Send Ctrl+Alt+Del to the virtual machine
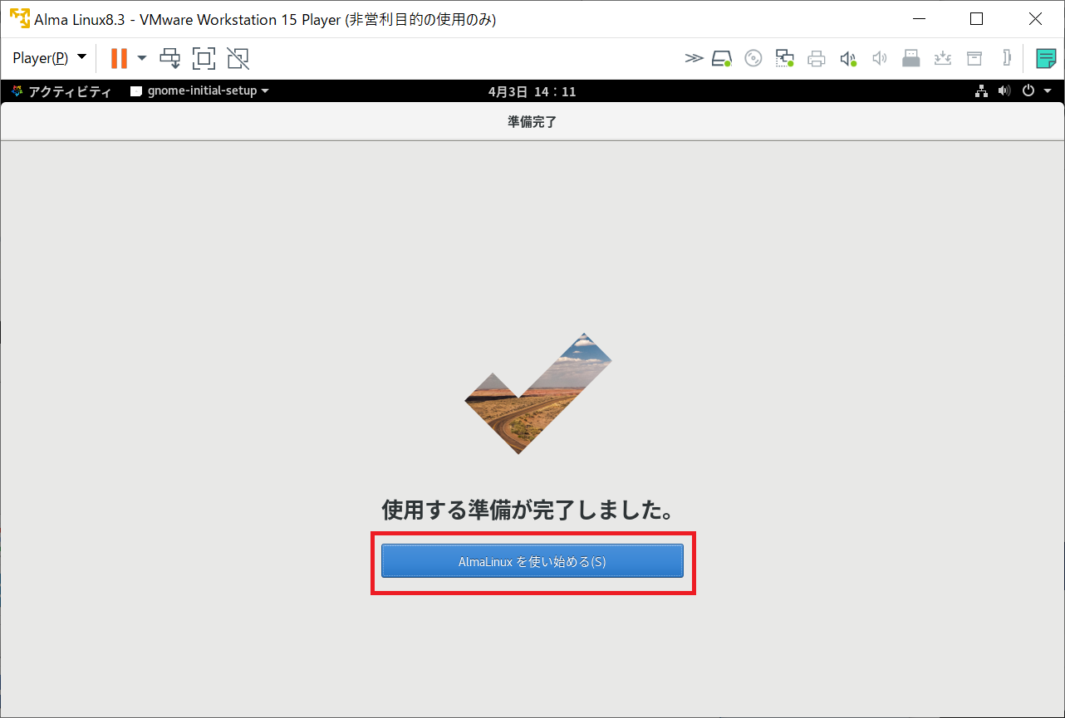The height and width of the screenshot is (718, 1065). tap(170, 58)
